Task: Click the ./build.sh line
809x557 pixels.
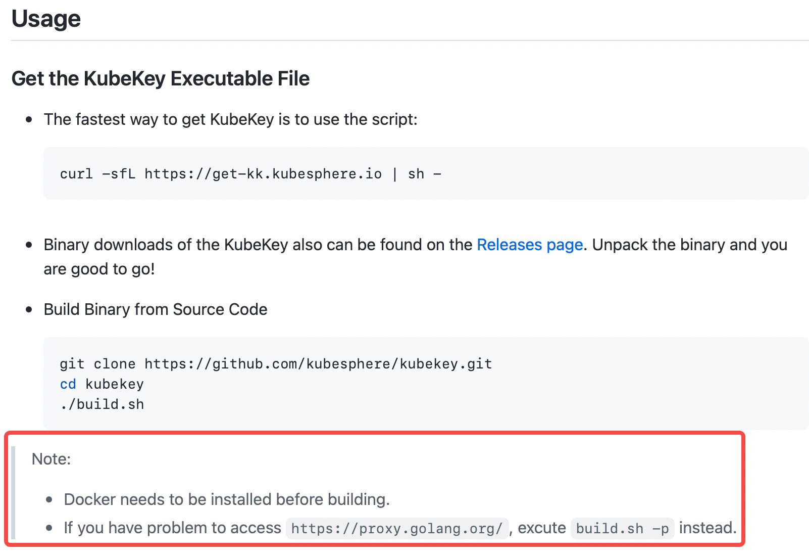Action: click(102, 404)
